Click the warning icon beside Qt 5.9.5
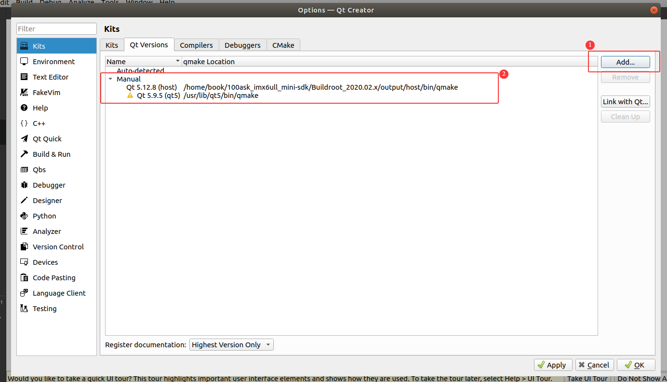Screen dimensions: 667x382 (130, 95)
